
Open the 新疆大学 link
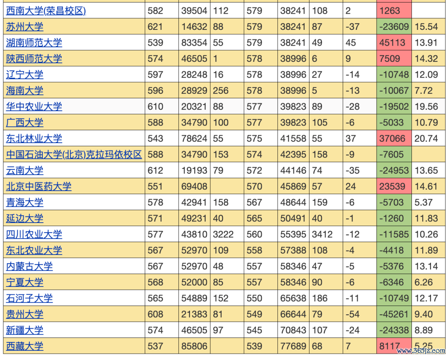click(24, 331)
